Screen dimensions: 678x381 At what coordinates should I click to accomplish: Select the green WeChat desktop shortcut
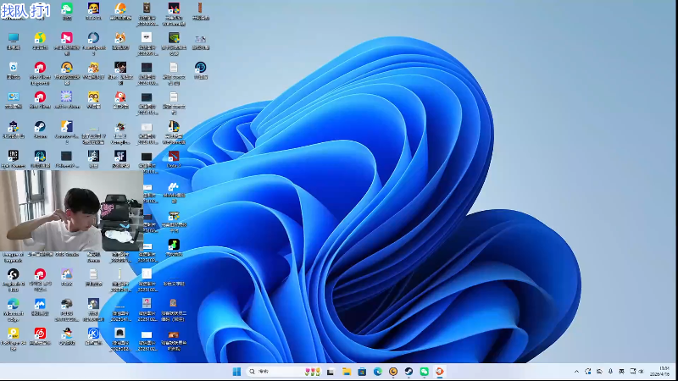(67, 8)
